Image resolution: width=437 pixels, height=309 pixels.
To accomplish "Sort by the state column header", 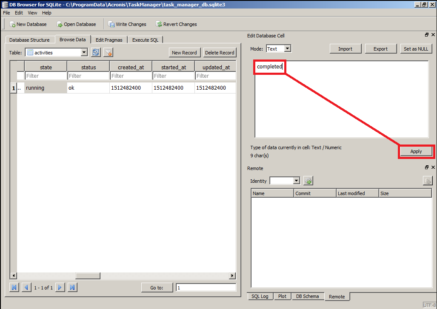I will [46, 67].
